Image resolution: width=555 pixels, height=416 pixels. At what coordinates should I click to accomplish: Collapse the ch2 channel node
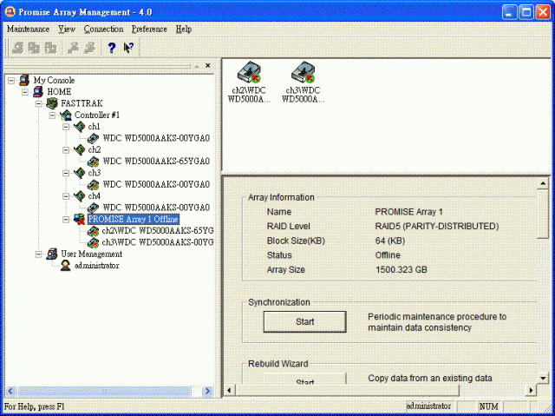point(66,150)
